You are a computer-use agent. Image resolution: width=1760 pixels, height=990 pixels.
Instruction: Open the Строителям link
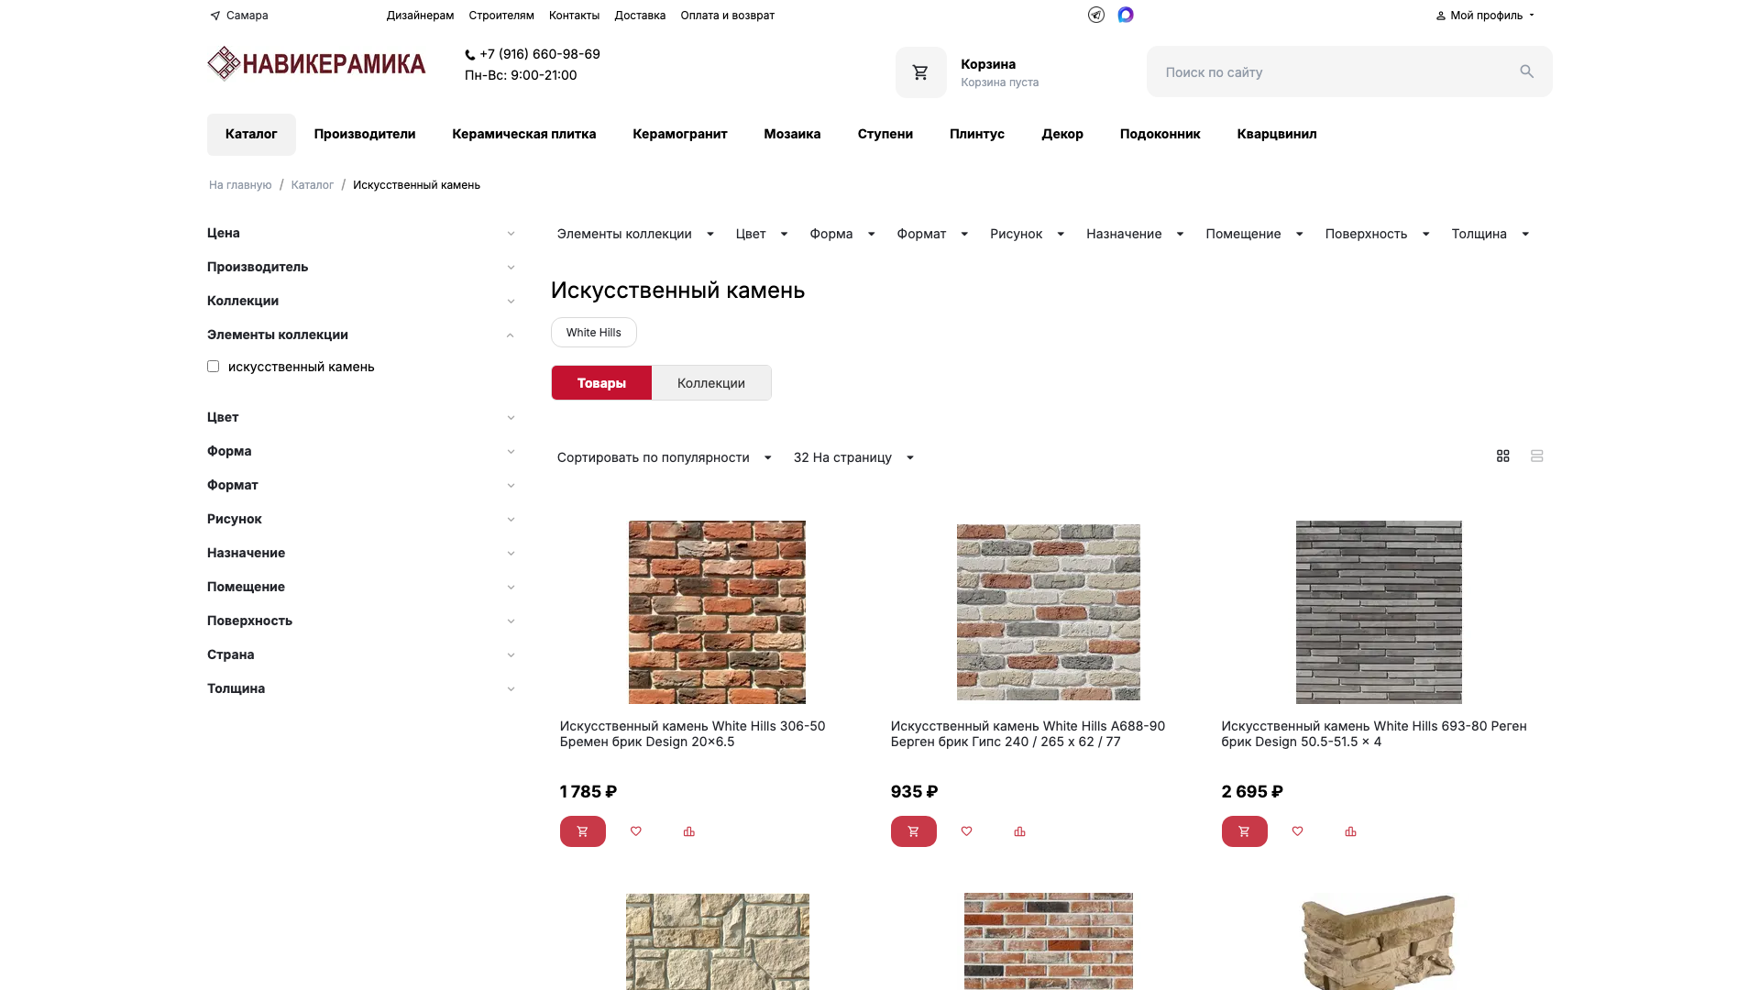501,16
